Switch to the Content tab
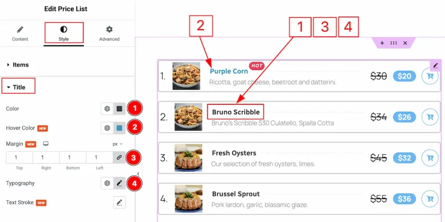Image resolution: width=445 pixels, height=222 pixels. point(20,33)
